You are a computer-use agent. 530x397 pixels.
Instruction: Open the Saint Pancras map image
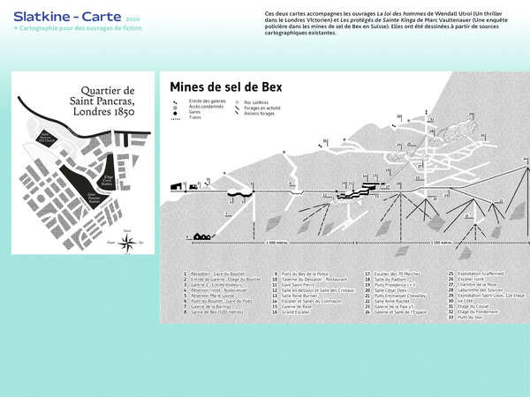[x=83, y=162]
